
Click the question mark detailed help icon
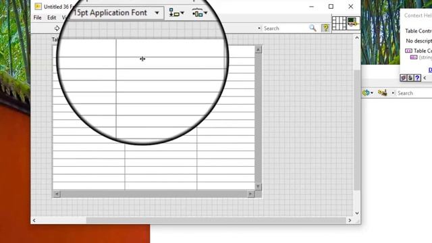click(417, 78)
